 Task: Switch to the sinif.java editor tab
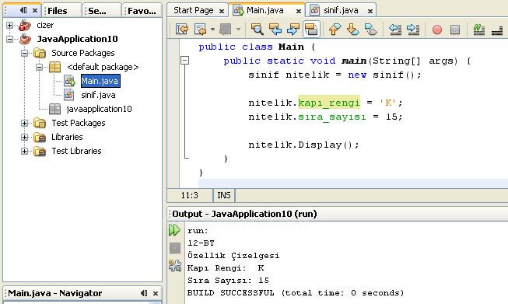(x=341, y=10)
